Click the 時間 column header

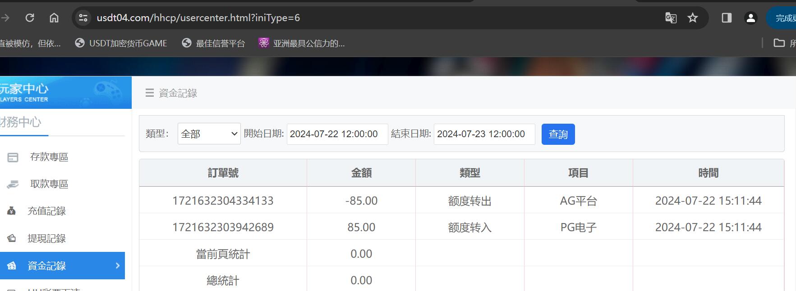(x=709, y=173)
